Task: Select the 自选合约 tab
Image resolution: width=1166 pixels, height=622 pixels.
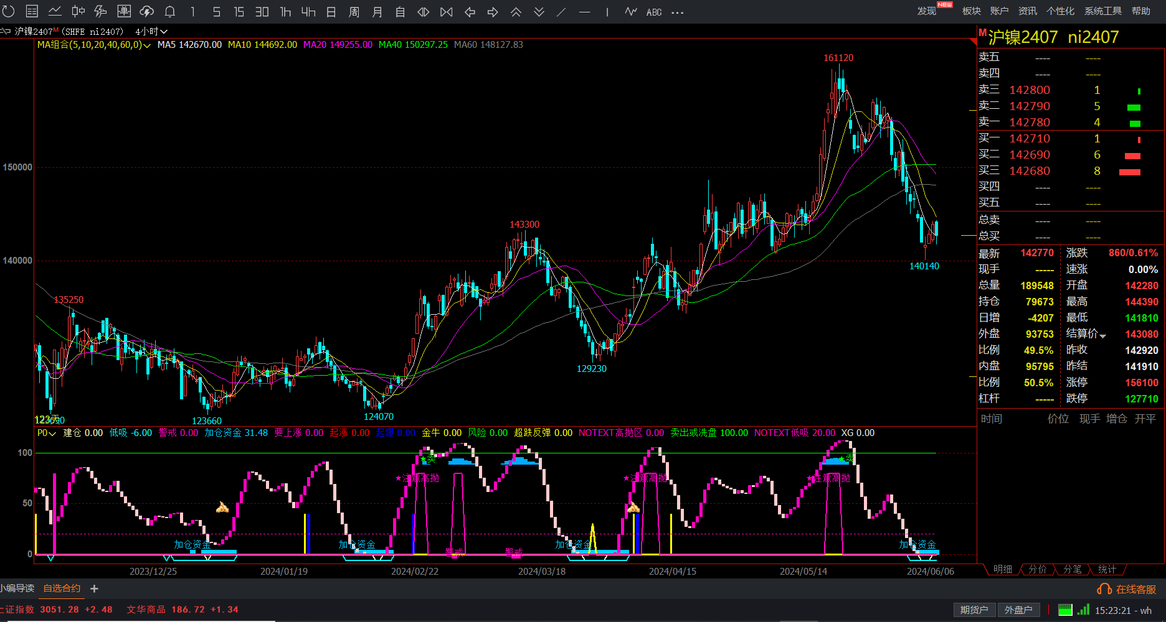Action: pyautogui.click(x=62, y=588)
